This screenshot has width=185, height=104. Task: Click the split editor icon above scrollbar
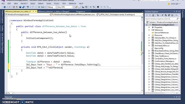coord(142,17)
